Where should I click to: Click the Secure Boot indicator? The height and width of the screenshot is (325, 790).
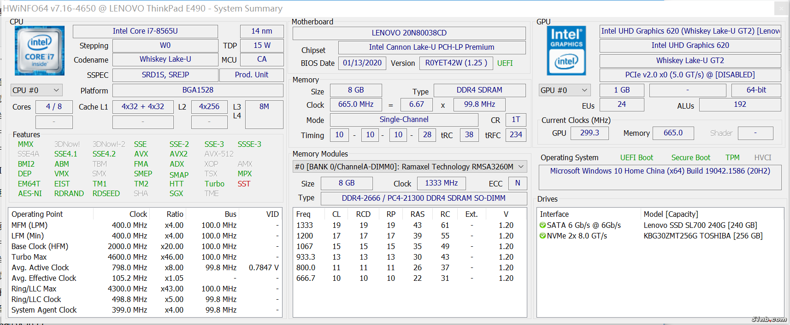point(690,157)
